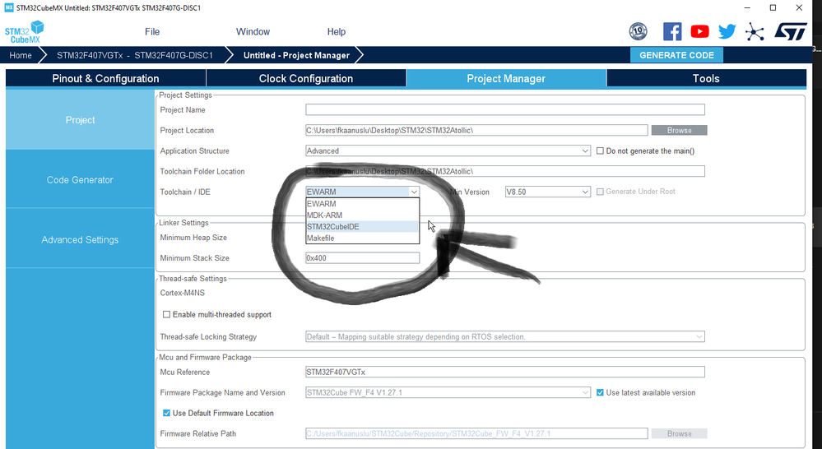Click the MX app icon in title bar
This screenshot has width=822, height=449.
click(x=9, y=8)
